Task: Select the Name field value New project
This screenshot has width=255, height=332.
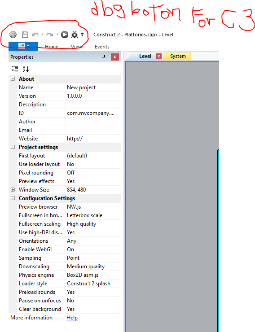Action: 93,87
